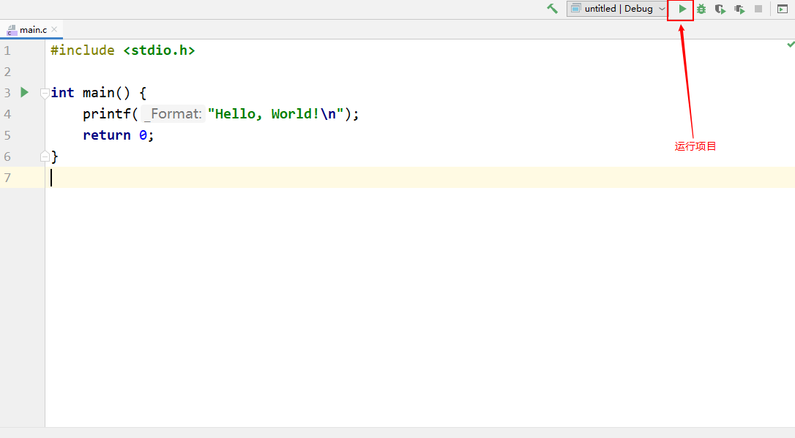Click the printf function name
This screenshot has height=438, width=795.
coord(106,114)
